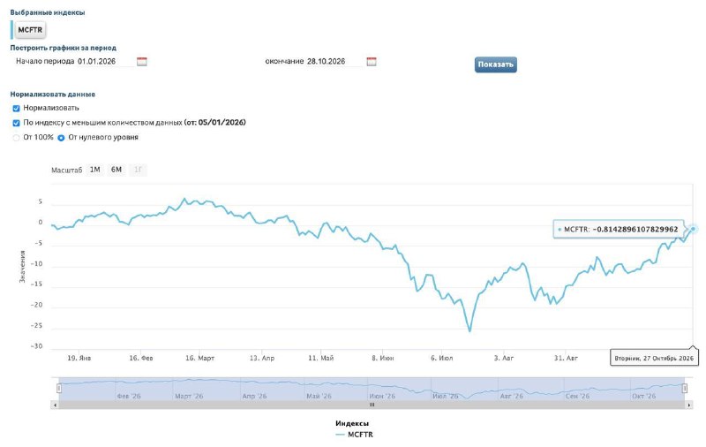Edit the end date field 28.10.2026
706x447 pixels.
coord(334,61)
